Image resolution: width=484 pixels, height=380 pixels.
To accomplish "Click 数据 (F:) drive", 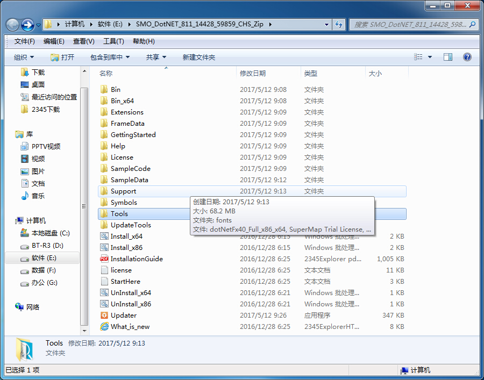I will point(38,270).
